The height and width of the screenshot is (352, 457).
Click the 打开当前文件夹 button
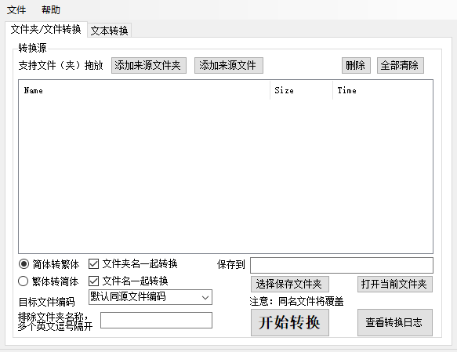pyautogui.click(x=395, y=284)
